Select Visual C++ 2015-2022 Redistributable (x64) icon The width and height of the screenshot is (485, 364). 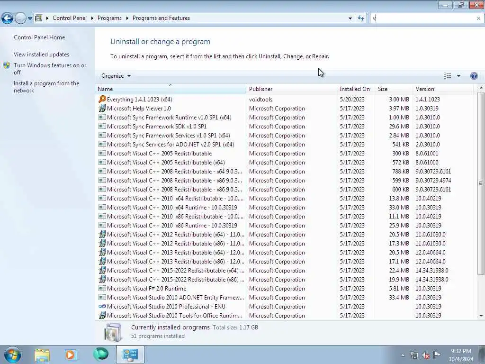(x=102, y=270)
